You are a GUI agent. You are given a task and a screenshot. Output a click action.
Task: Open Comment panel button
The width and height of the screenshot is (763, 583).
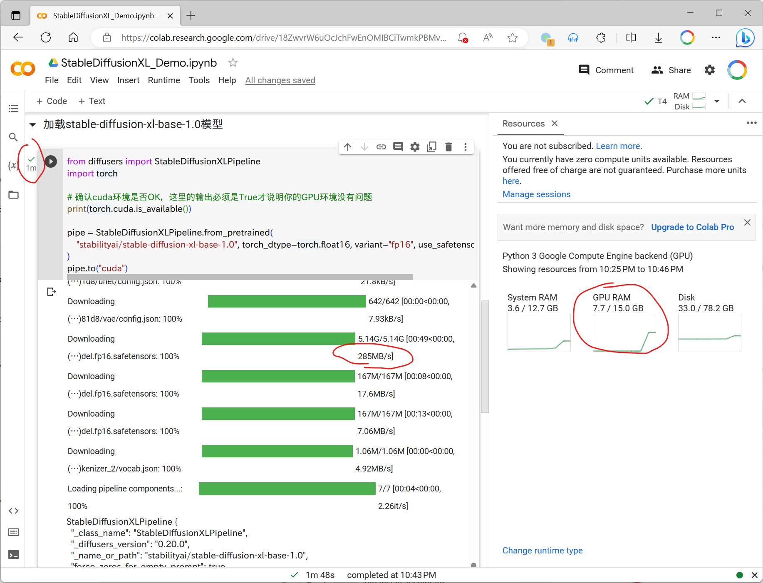606,70
